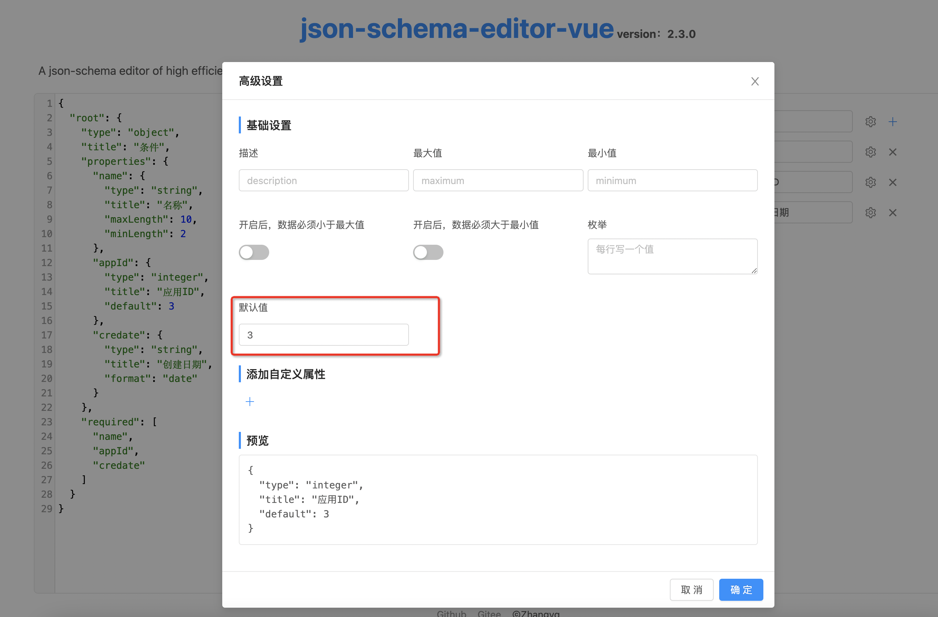The image size is (938, 617).
Task: Click the blue plus icon to add child node
Action: 892,122
